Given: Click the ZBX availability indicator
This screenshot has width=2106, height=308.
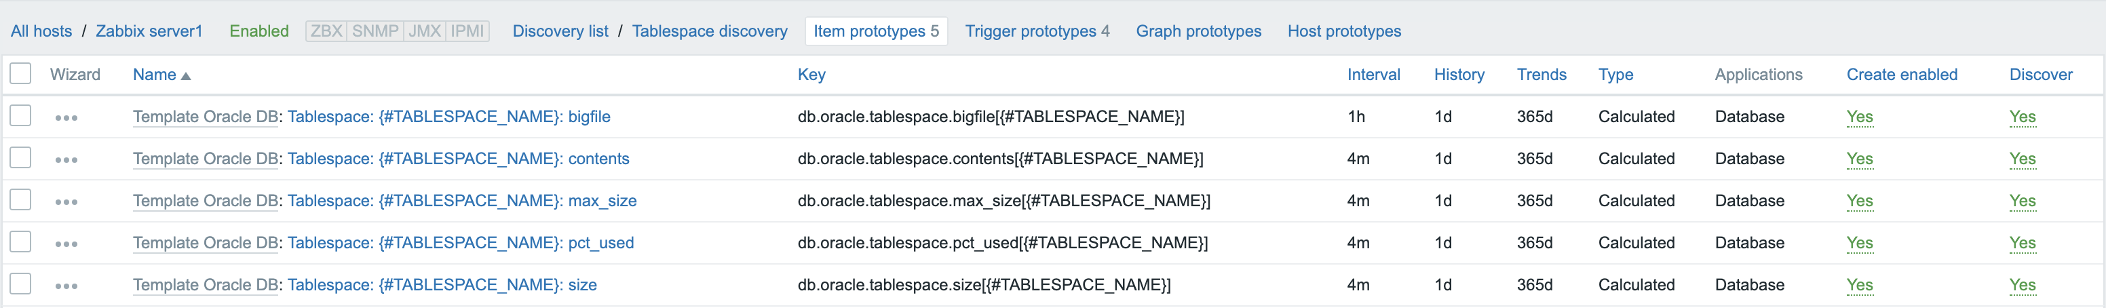Looking at the screenshot, I should (326, 31).
